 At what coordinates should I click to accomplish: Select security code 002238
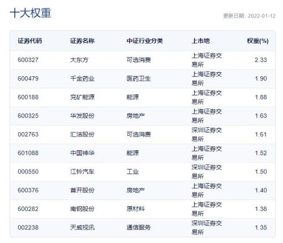28,227
